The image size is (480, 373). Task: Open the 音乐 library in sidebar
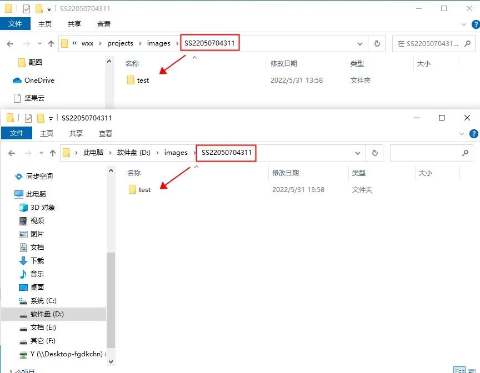coord(37,274)
